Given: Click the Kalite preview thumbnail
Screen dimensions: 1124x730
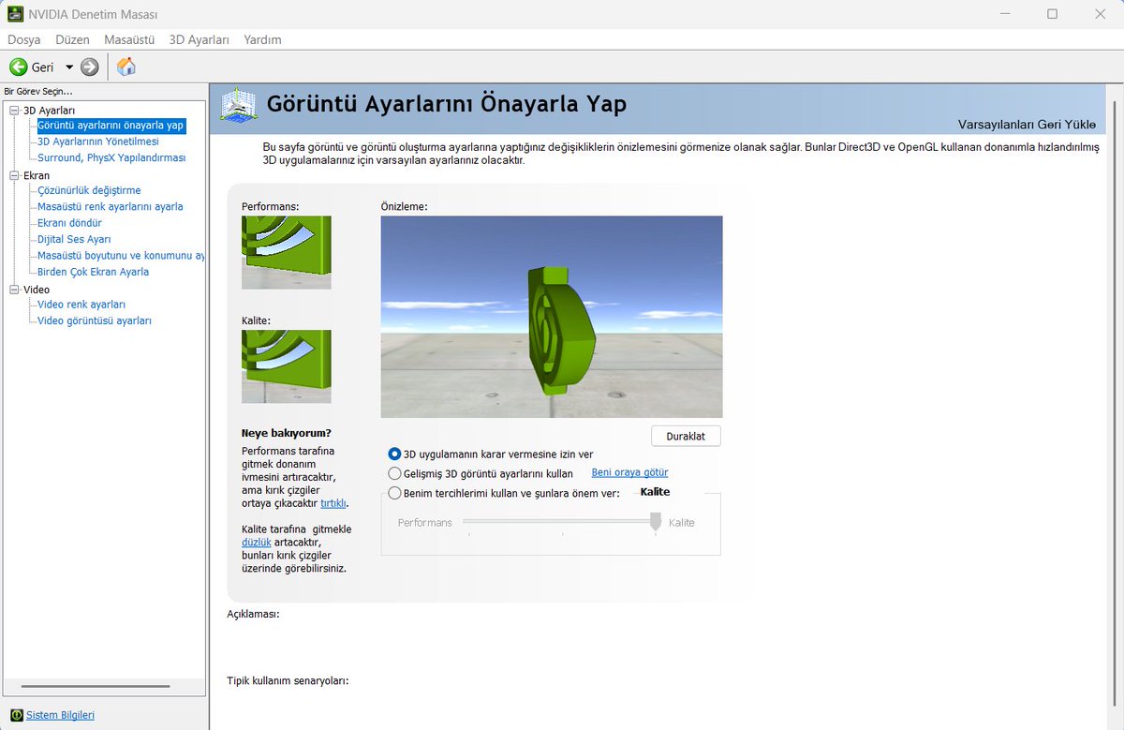Looking at the screenshot, I should click(286, 366).
